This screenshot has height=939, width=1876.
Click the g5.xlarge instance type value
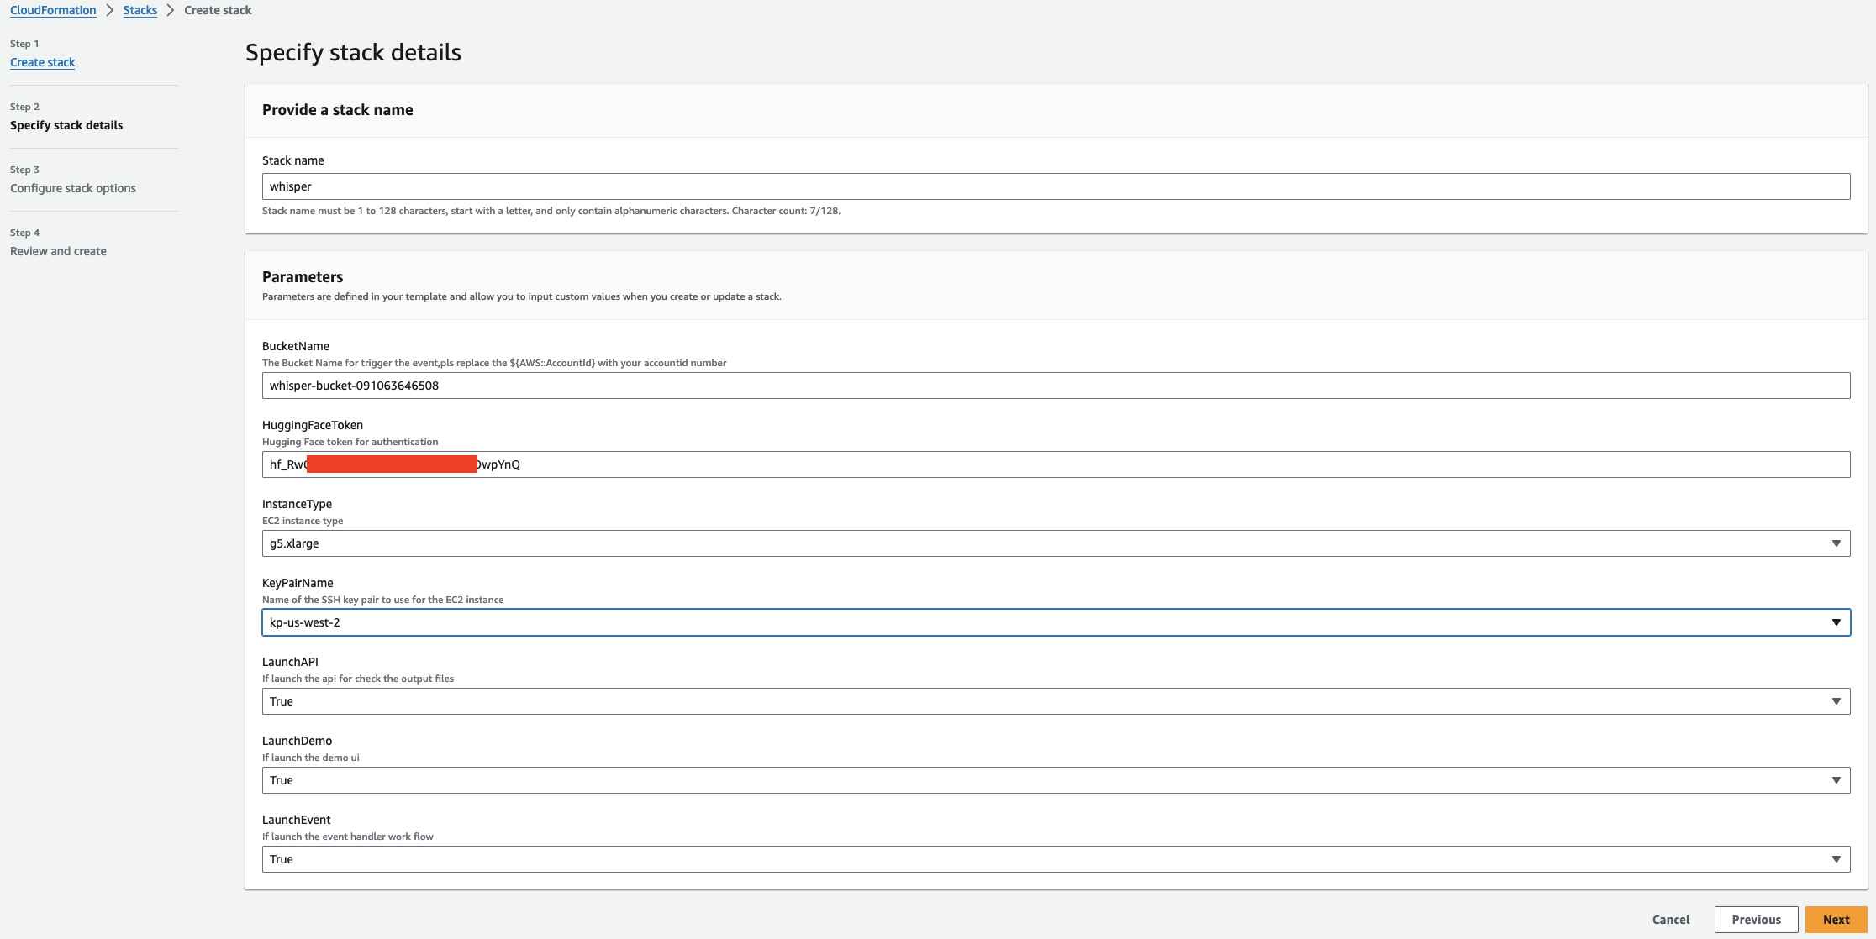(x=294, y=543)
